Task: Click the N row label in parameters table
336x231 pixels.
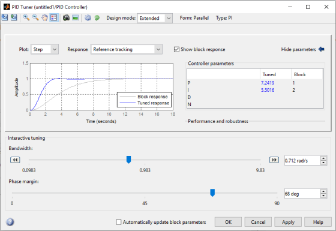Action: [189, 104]
